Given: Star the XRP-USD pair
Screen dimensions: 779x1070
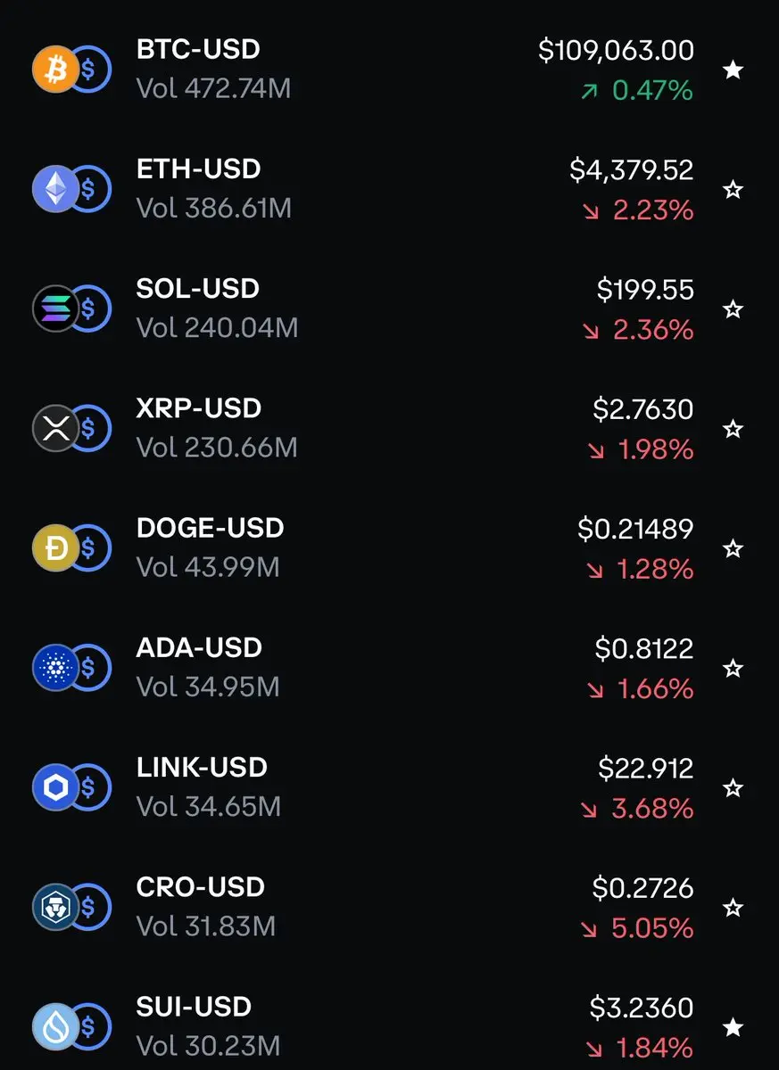Looking at the screenshot, I should (733, 429).
